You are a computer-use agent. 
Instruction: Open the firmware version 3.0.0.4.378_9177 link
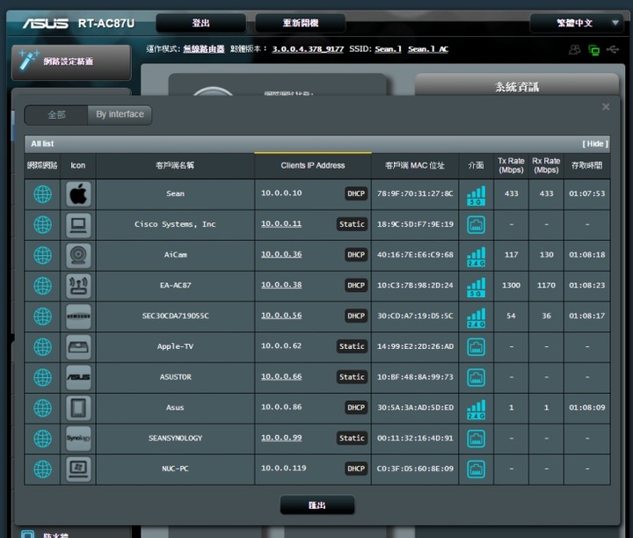tap(308, 49)
